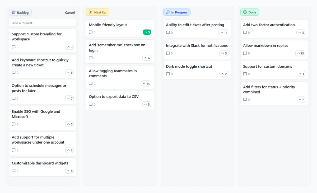Select the Backlog column header
317x193 pixels.
tap(20, 12)
